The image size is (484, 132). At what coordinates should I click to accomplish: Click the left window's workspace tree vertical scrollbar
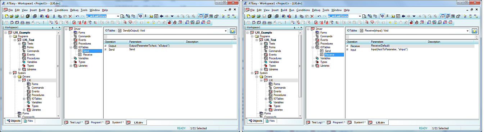59,74
